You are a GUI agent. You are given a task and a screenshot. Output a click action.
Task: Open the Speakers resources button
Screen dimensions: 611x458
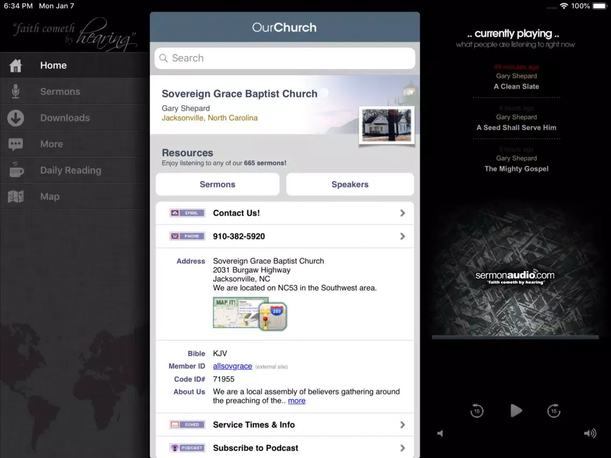[350, 184]
